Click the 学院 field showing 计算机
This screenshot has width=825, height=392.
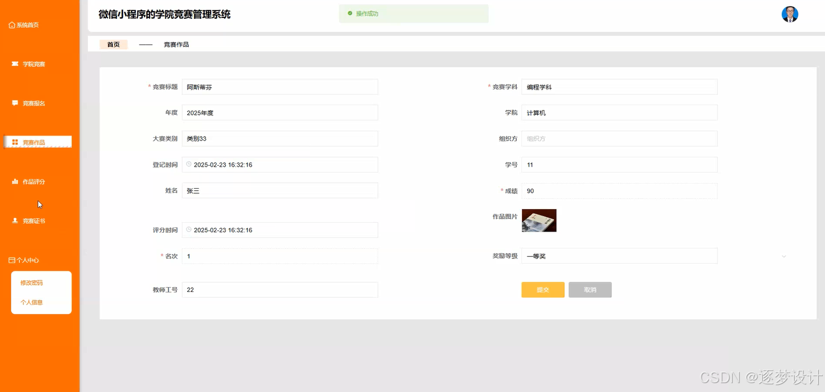[x=619, y=113]
